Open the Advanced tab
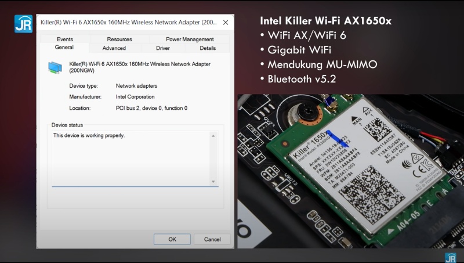 click(x=114, y=48)
